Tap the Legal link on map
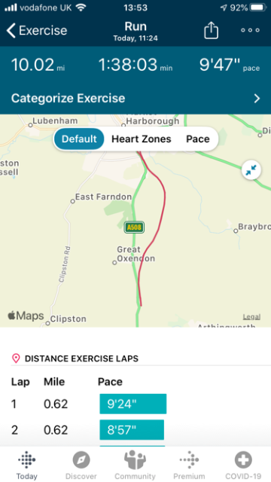This screenshot has width=271, height=482. tap(251, 317)
